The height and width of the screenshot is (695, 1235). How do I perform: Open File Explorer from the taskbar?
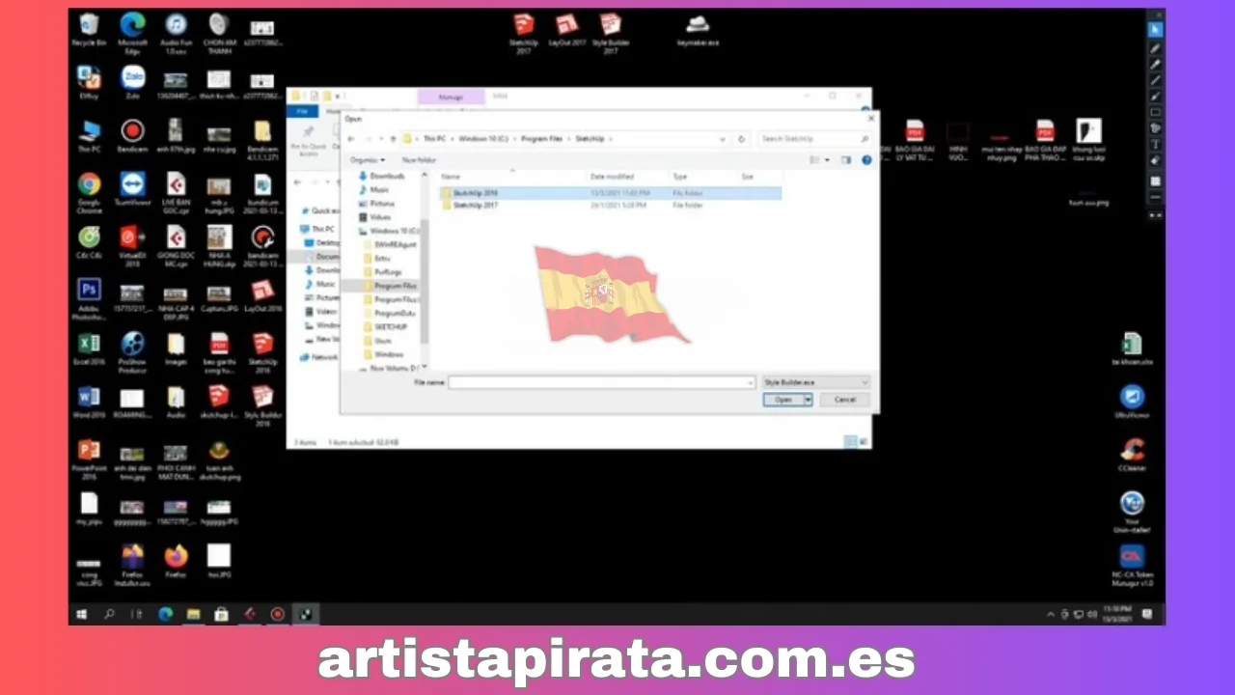[x=193, y=614]
